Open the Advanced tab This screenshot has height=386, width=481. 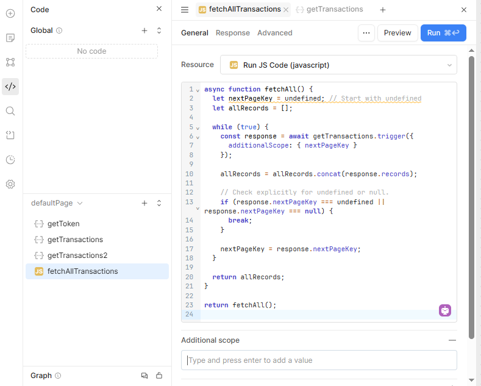274,33
